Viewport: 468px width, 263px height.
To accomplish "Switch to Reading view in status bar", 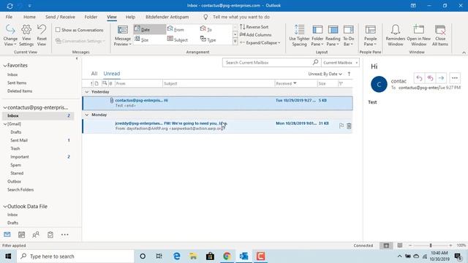I will coord(400,245).
